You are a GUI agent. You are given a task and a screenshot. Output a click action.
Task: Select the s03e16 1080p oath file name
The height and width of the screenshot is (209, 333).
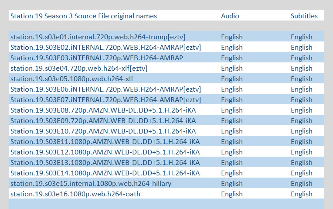pyautogui.click(x=75, y=194)
